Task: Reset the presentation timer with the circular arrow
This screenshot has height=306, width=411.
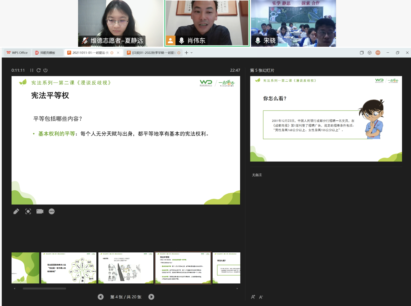Action: tap(39, 70)
